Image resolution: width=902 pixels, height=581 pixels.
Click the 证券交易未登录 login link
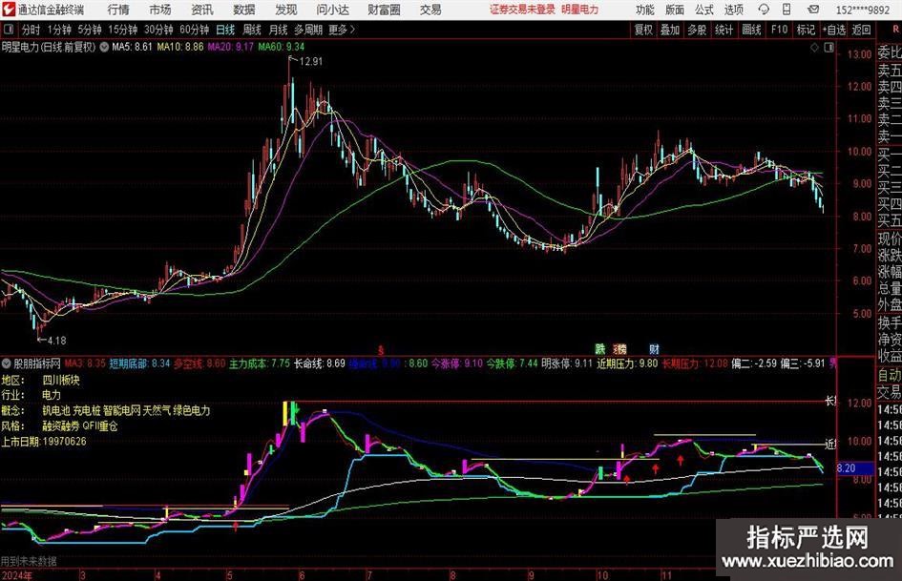tap(522, 10)
